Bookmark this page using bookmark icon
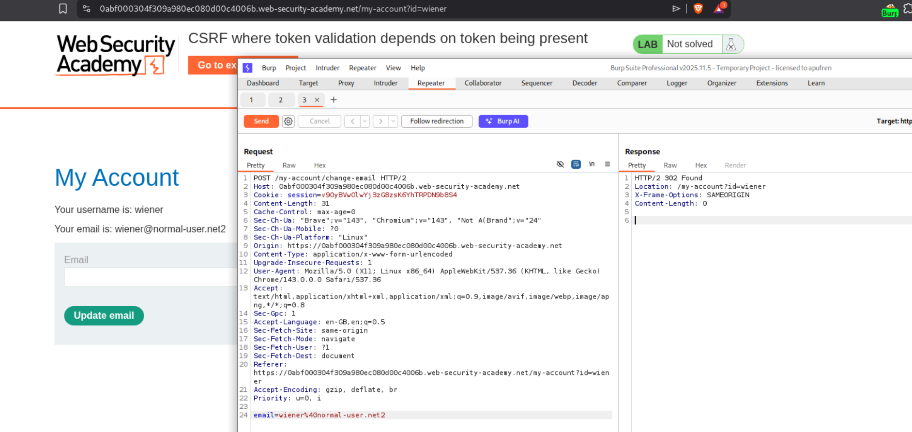Viewport: 912px width, 432px height. click(x=63, y=9)
